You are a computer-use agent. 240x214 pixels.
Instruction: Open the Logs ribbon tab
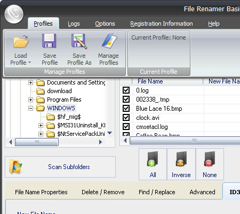click(74, 24)
